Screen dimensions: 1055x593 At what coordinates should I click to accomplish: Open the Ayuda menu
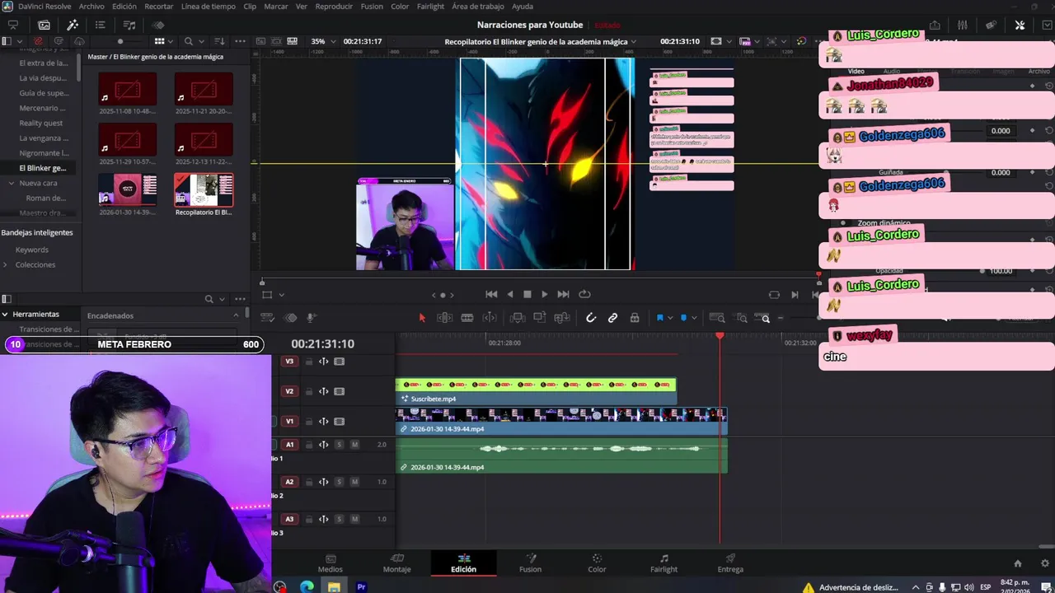click(x=523, y=7)
